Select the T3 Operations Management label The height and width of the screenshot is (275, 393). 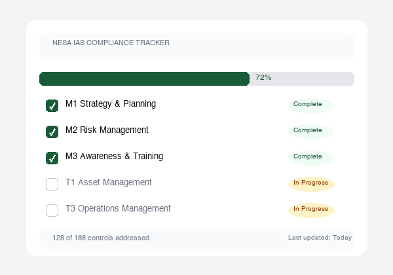(118, 209)
